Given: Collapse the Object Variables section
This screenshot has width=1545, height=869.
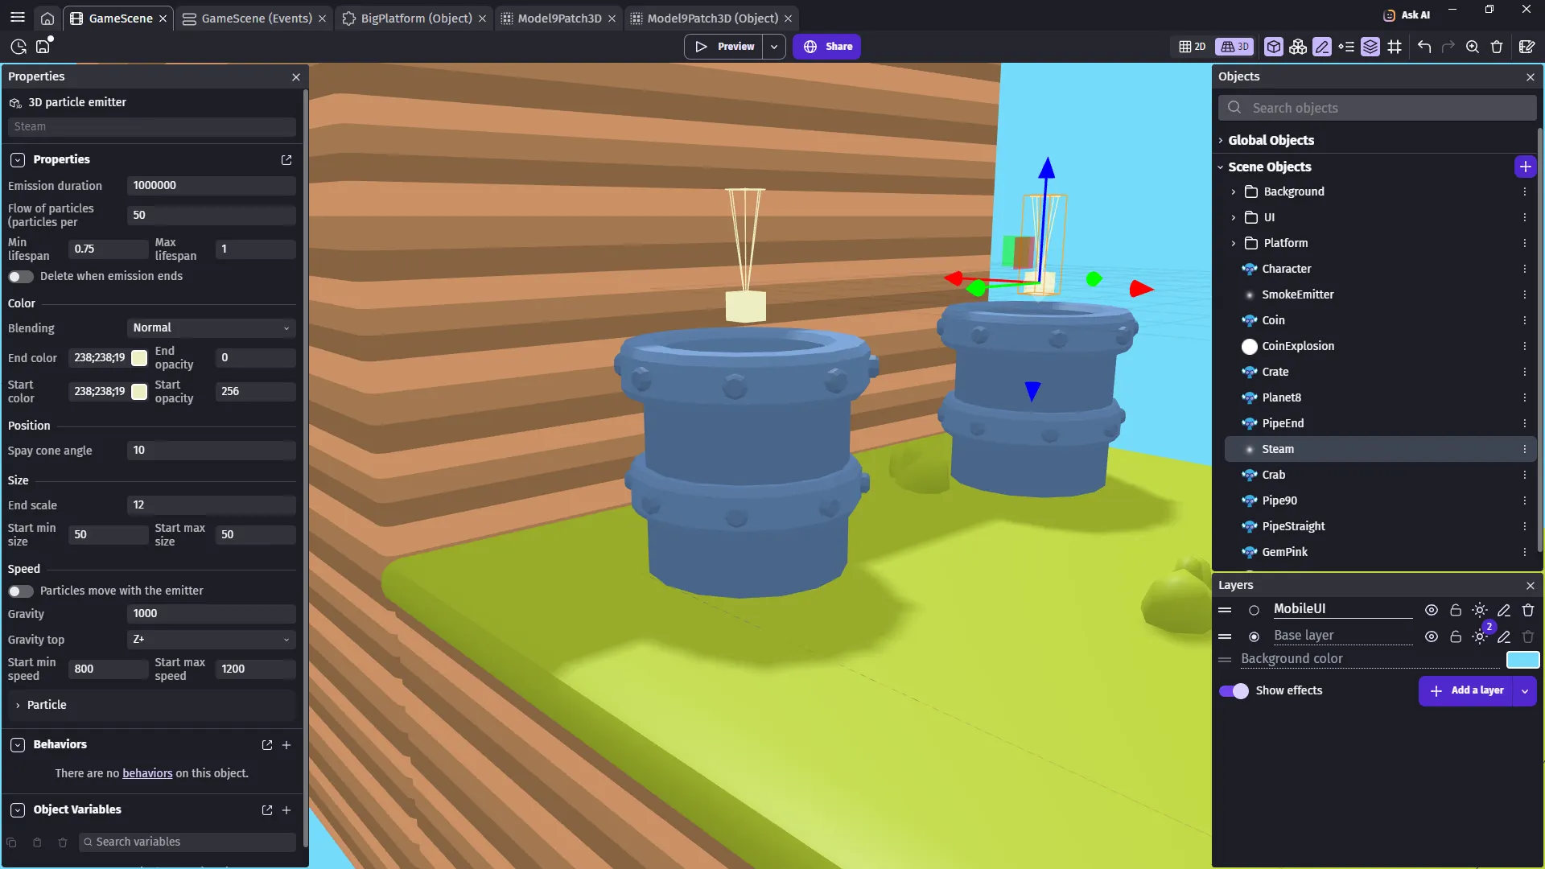Looking at the screenshot, I should [x=18, y=810].
